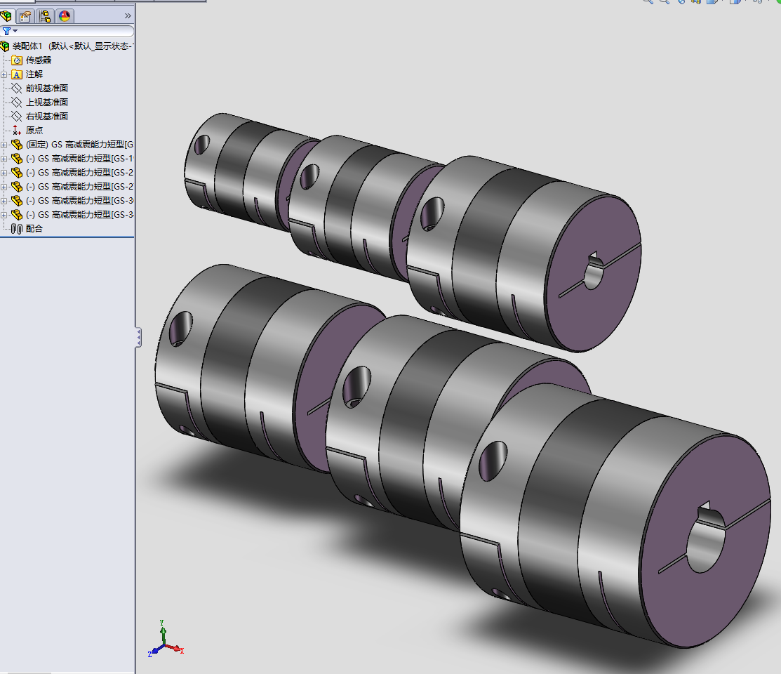Viewport: 781px width, 674px height.
Task: Expand hidden manager tabs with double chevron
Action: pyautogui.click(x=128, y=16)
